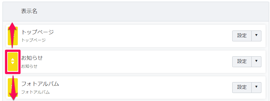The width and height of the screenshot is (270, 101).
Task: Open 設定 for the お知らせ row
Action: click(x=242, y=62)
